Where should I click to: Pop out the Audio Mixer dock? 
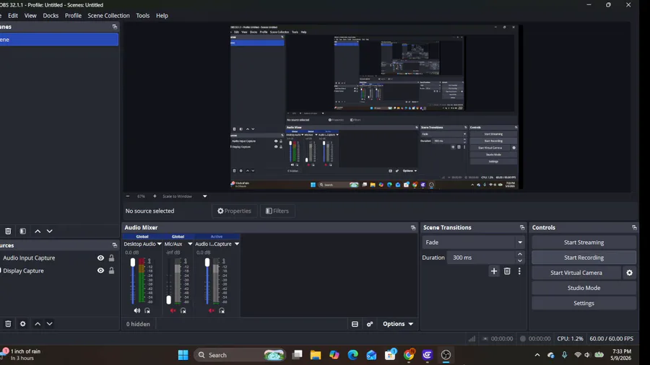pyautogui.click(x=413, y=228)
